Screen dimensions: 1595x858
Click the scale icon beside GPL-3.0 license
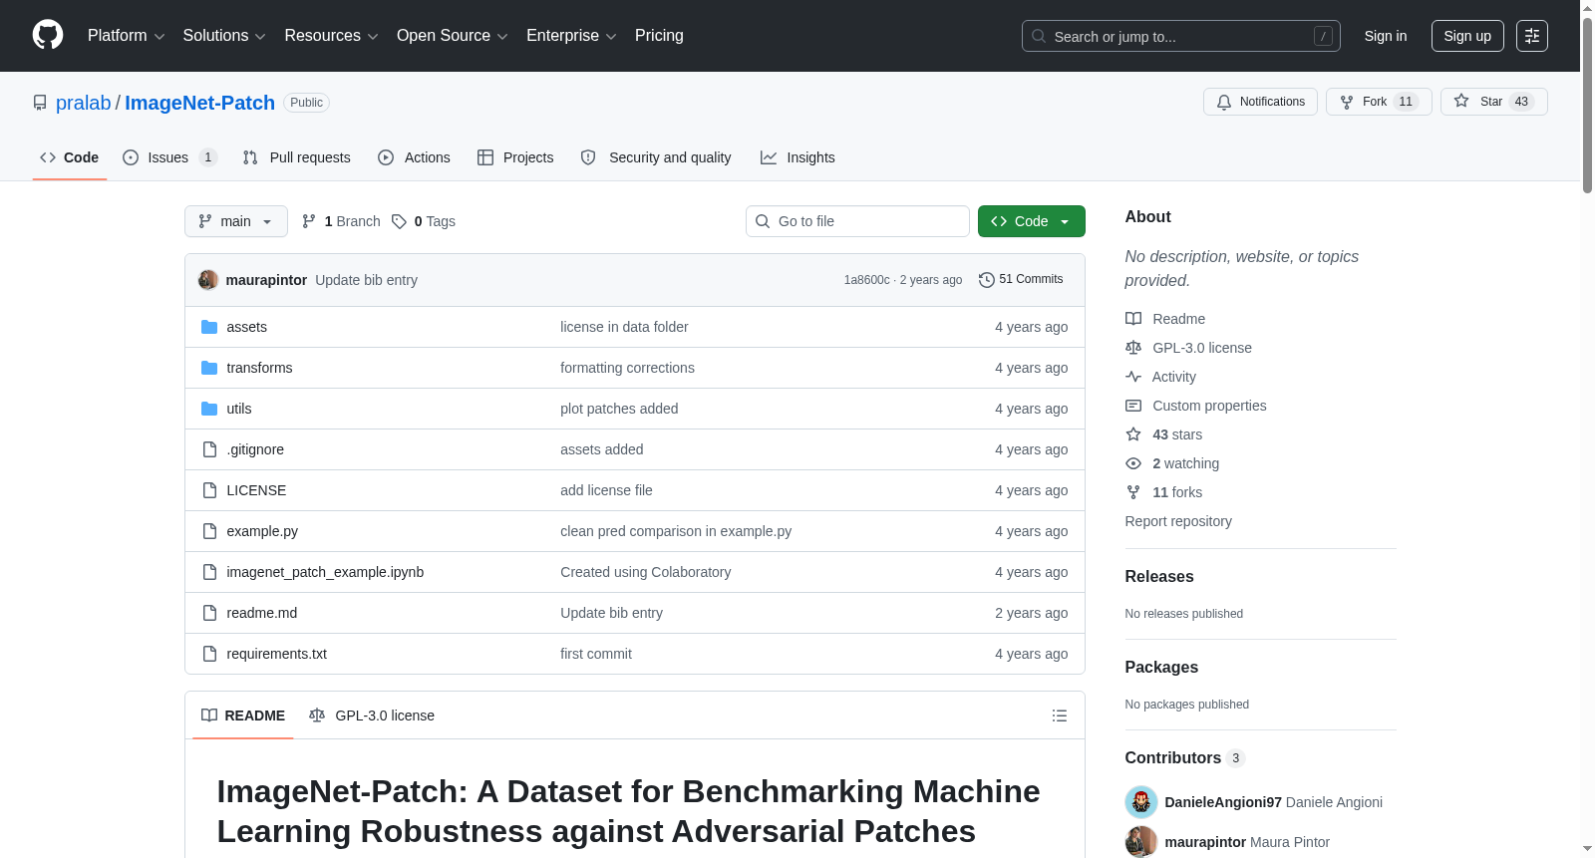pyautogui.click(x=1133, y=348)
